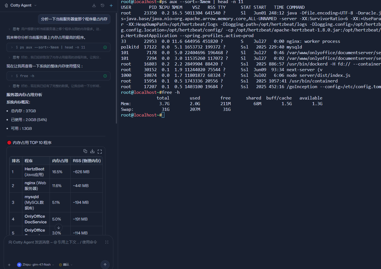
Task: Click the Zhipu provider logo icon
Action: click(19, 264)
